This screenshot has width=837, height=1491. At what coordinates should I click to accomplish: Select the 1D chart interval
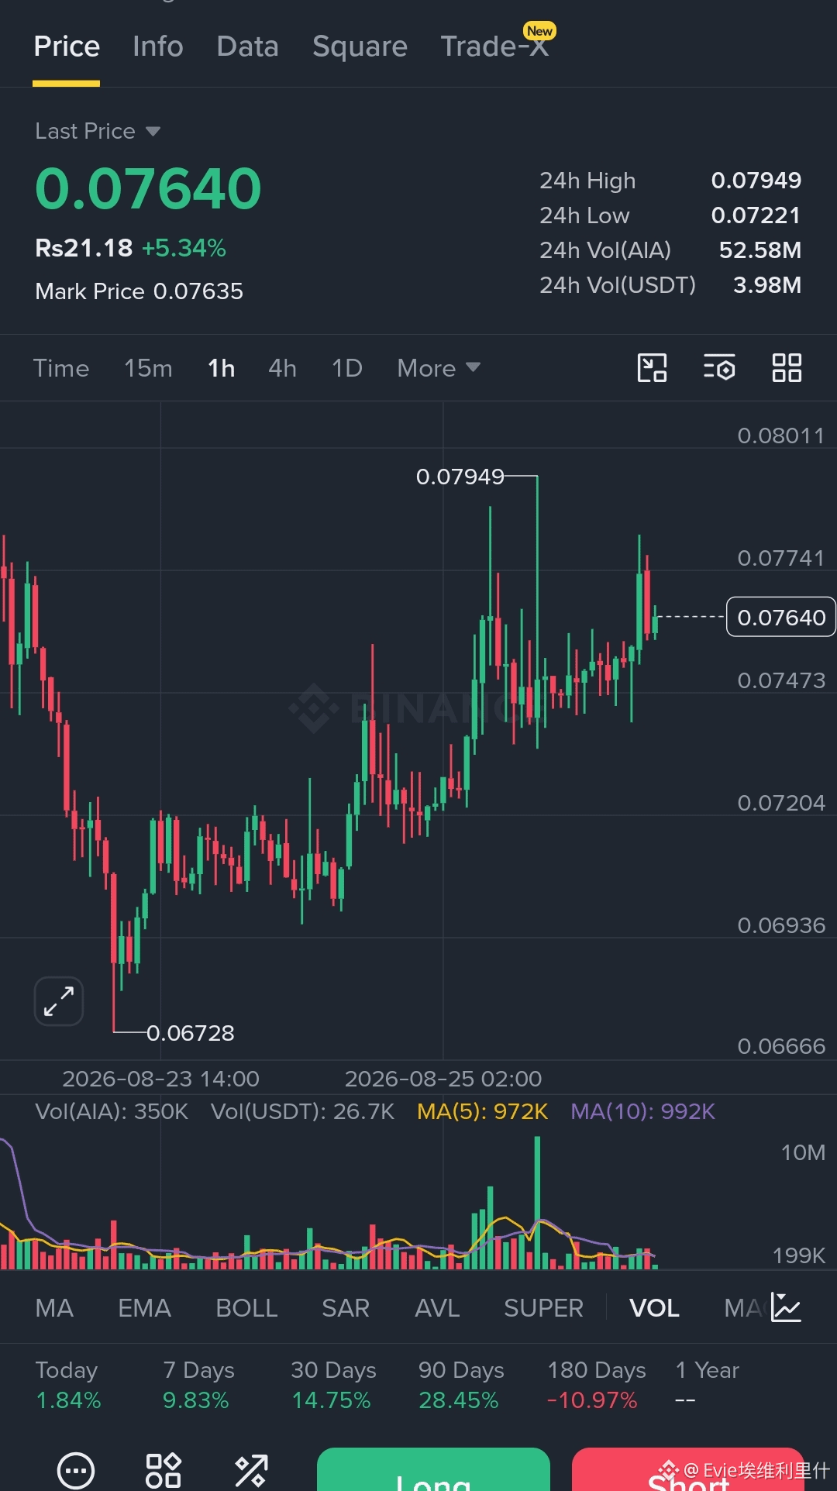(347, 368)
